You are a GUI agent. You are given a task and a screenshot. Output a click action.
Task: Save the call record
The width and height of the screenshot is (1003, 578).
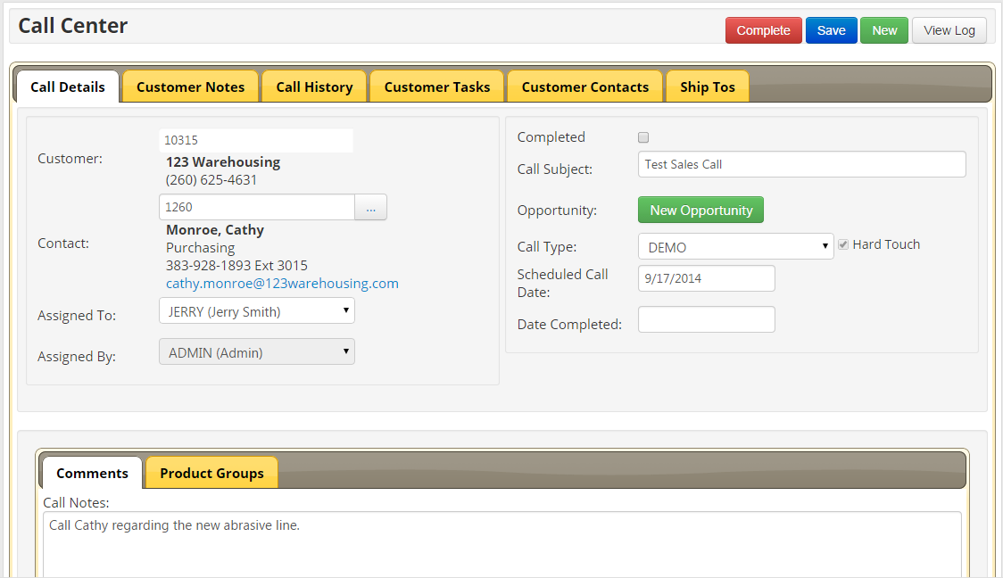tap(831, 30)
